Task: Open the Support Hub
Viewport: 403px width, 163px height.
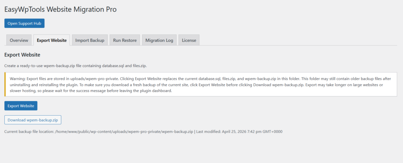Action: pos(24,23)
